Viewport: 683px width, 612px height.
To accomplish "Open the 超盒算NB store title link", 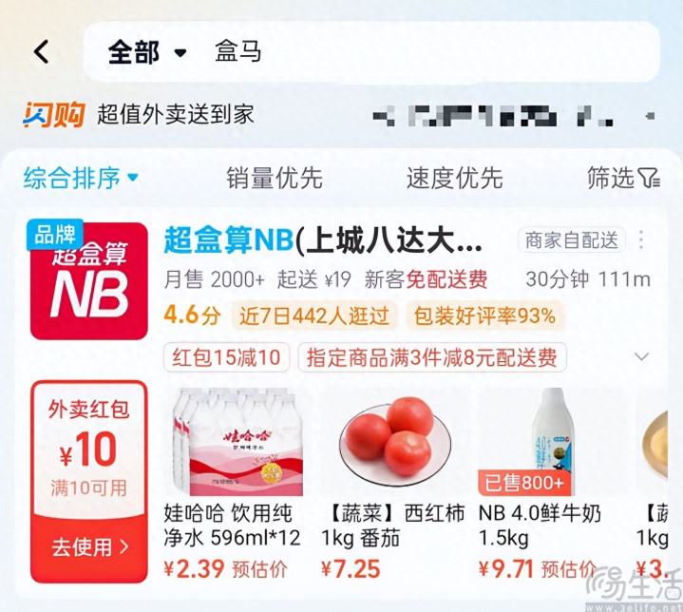I will (x=323, y=240).
